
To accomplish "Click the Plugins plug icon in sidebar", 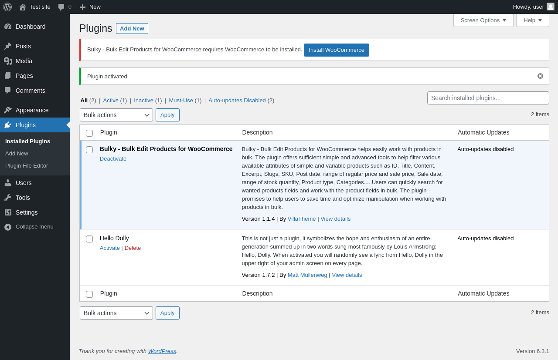I will (x=8, y=125).
